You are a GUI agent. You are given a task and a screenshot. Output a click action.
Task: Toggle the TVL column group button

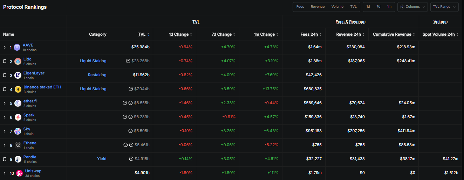pyautogui.click(x=354, y=7)
